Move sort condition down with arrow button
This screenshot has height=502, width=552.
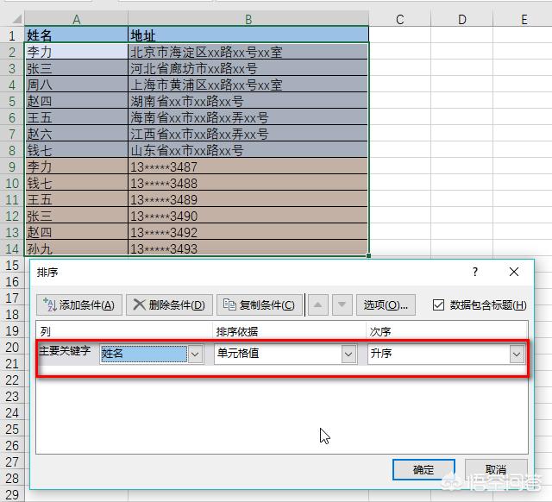tap(342, 304)
